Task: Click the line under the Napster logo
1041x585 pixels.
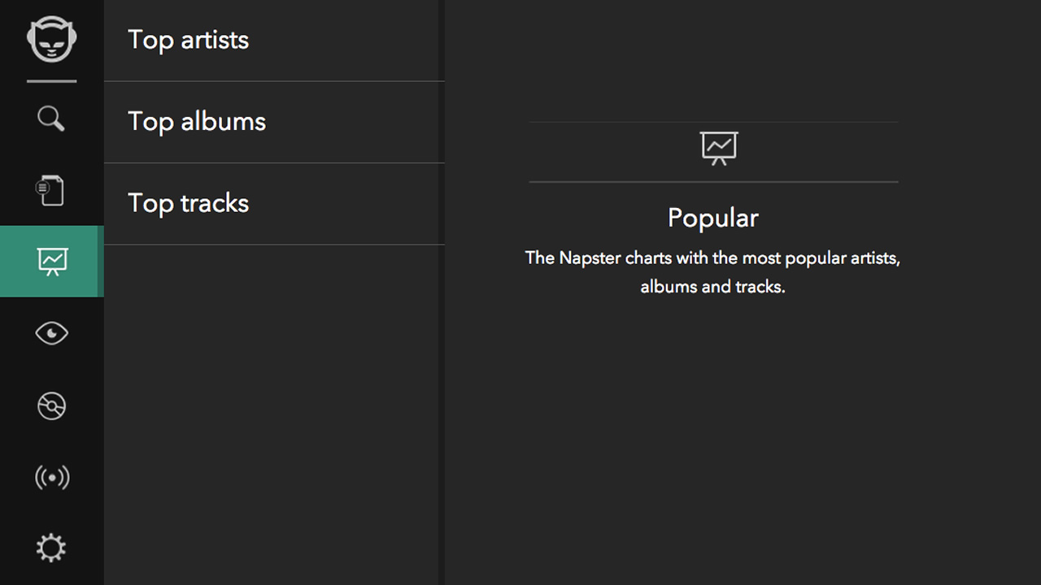Action: click(51, 81)
